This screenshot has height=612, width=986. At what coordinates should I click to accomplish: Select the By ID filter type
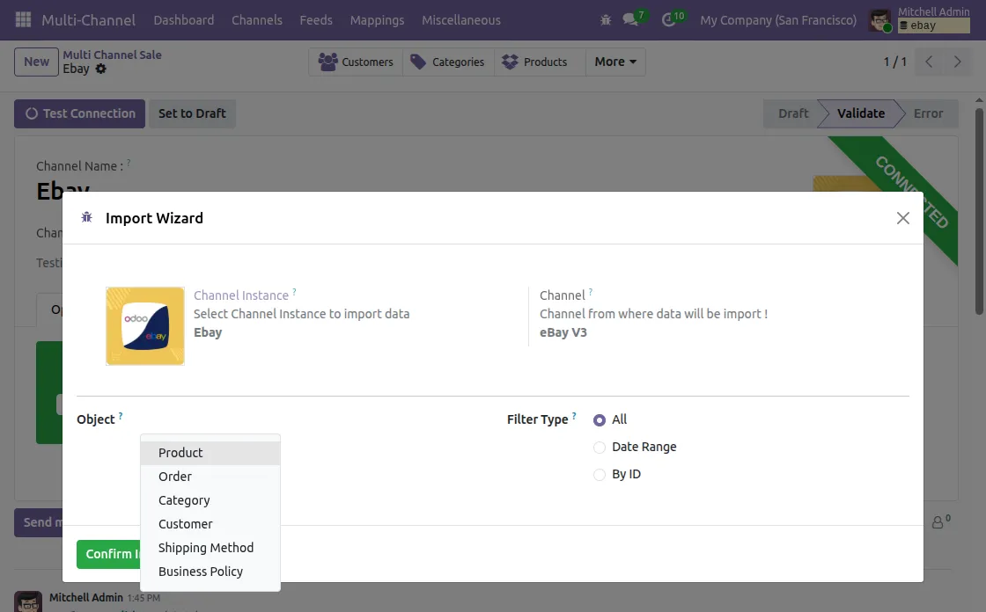point(600,475)
